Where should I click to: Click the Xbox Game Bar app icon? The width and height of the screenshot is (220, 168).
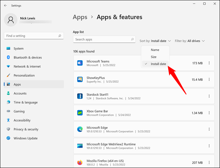click(80, 113)
